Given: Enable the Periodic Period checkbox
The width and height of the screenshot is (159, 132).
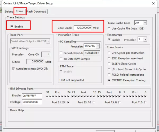Looking at the screenshot, I should 61,53.
